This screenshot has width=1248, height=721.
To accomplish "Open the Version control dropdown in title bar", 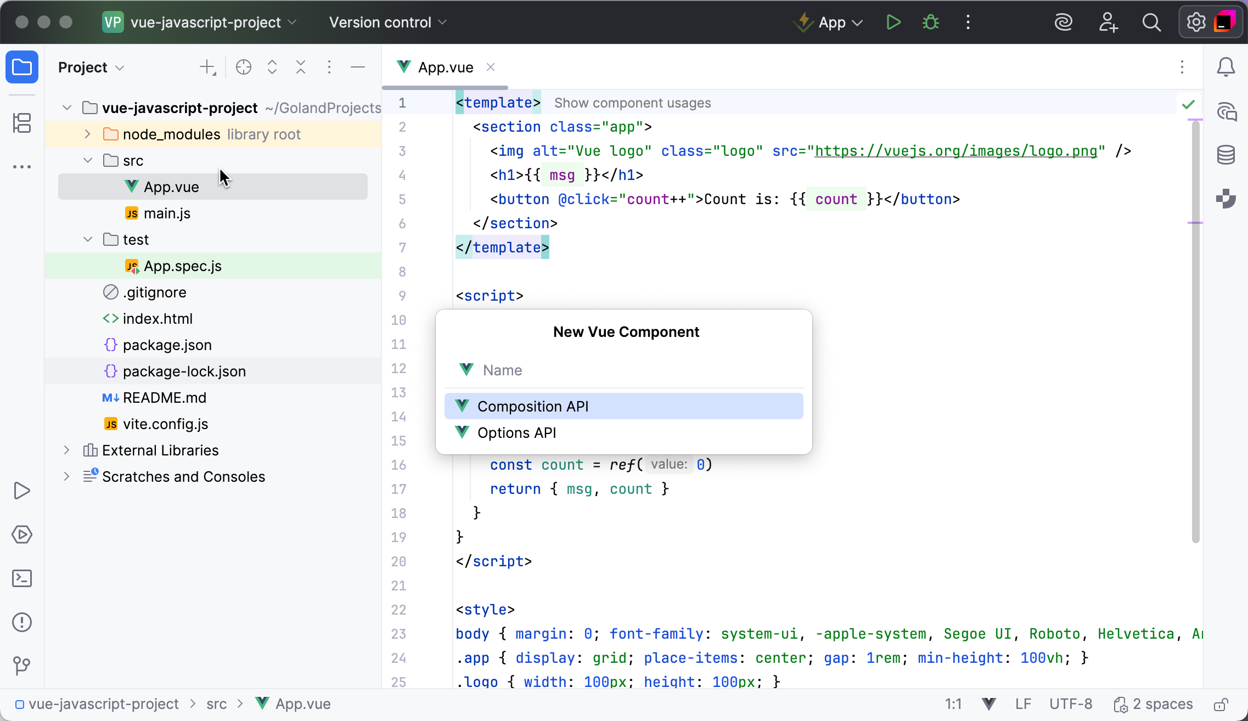I will pos(387,22).
